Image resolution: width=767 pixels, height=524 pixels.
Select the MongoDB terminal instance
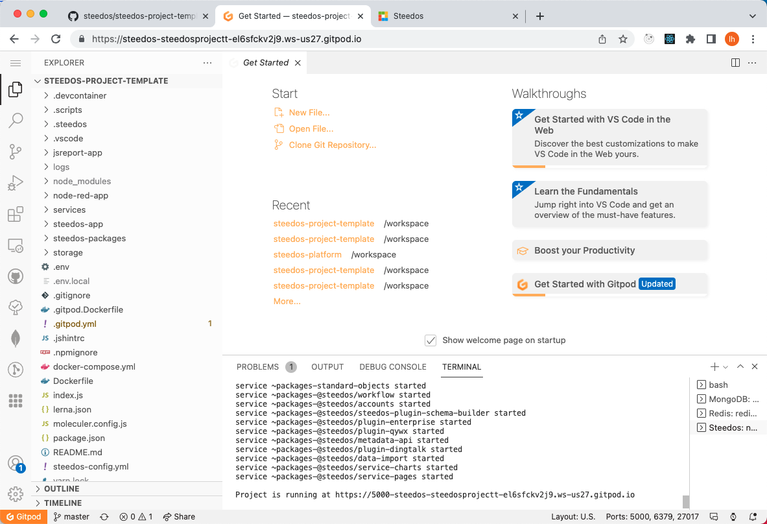point(727,399)
